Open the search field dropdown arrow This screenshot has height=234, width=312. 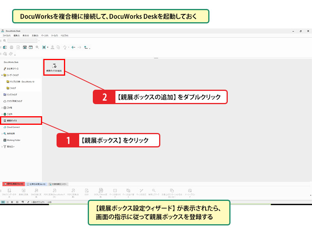[x=39, y=41]
